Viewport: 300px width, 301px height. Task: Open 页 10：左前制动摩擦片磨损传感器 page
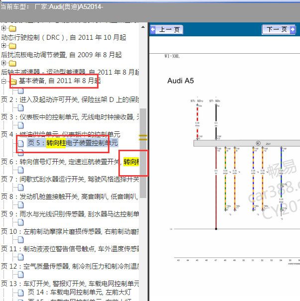pyautogui.click(x=70, y=231)
